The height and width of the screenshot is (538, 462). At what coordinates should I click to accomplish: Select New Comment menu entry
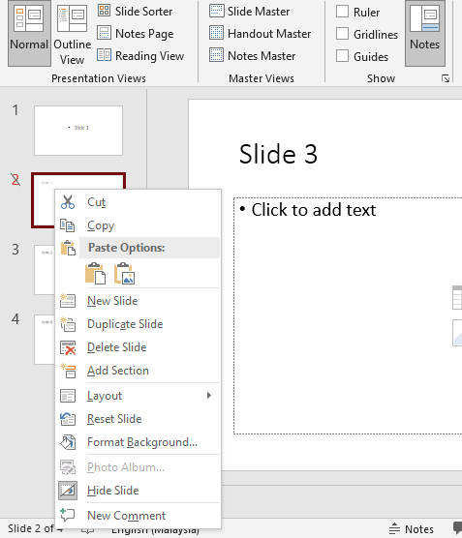[x=139, y=516]
